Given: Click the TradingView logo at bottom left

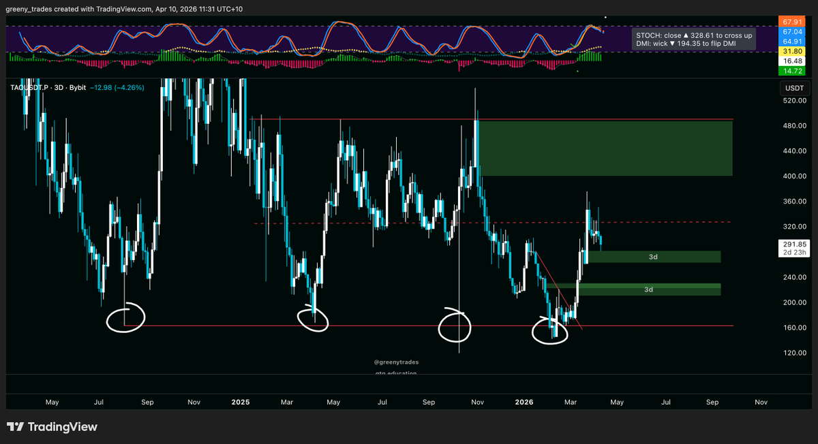Looking at the screenshot, I should coord(52,427).
